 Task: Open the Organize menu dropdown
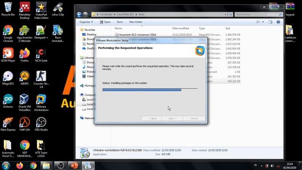(86, 22)
